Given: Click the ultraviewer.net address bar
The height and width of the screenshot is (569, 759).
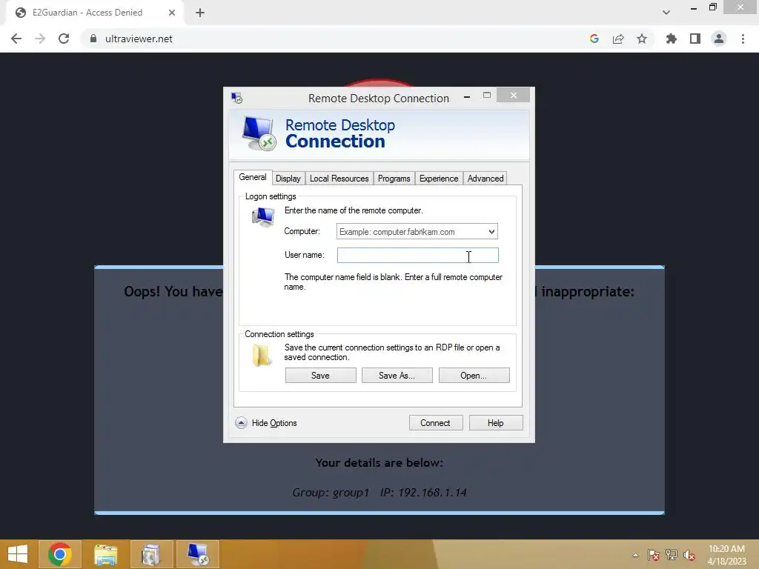Looking at the screenshot, I should pos(334,39).
